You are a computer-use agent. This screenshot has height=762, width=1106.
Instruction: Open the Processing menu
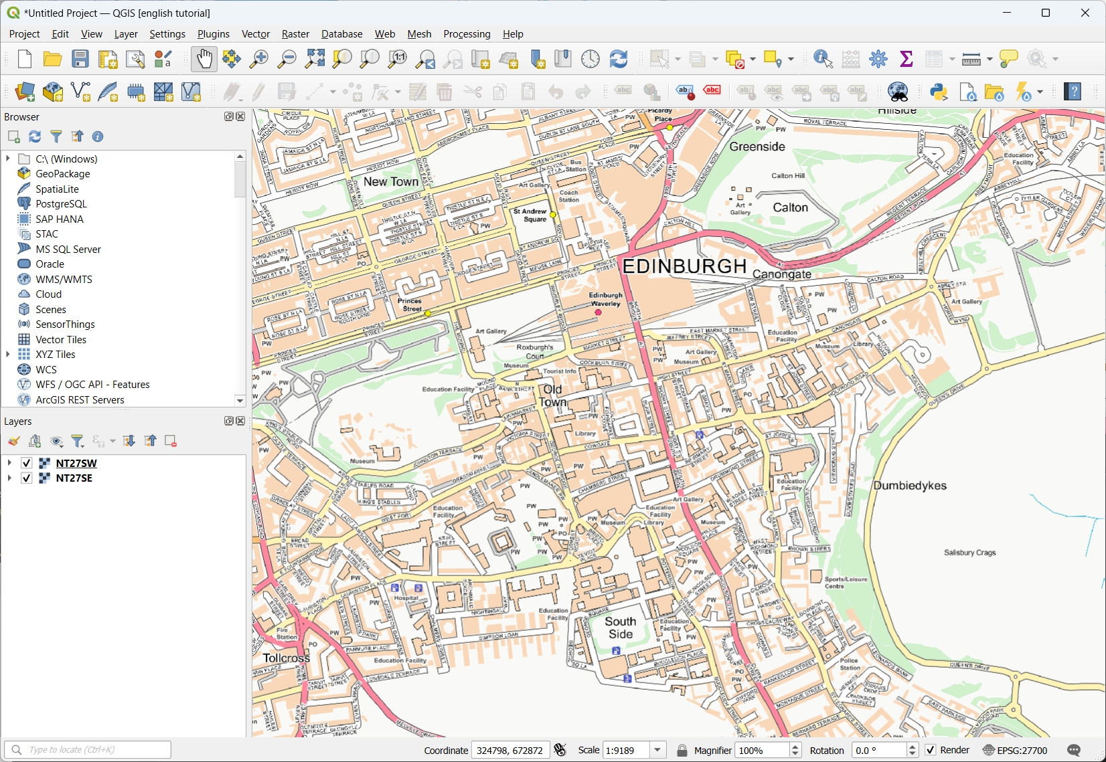point(467,34)
